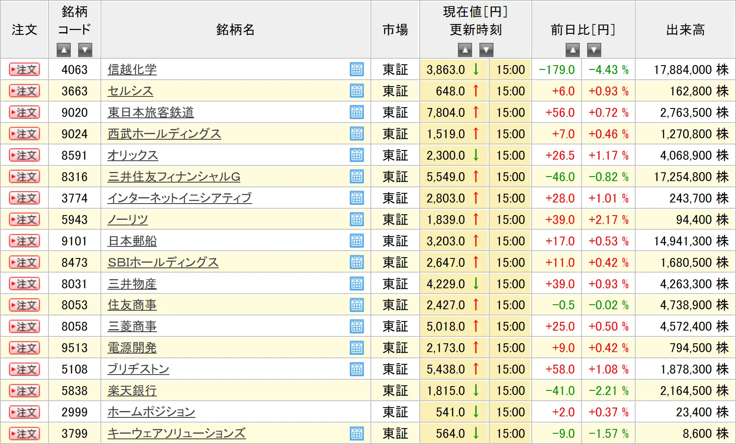Open calendar icon for インターネットイニシアティブ
Viewport: 736px width, 444px height.
click(x=357, y=198)
